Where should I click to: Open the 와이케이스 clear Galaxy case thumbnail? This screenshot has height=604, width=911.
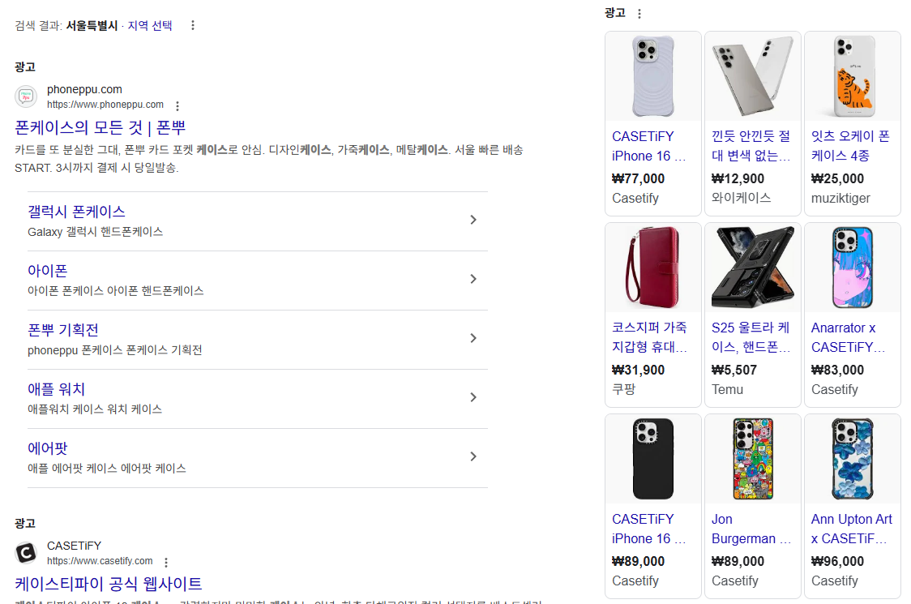pos(752,76)
